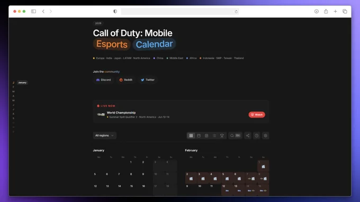Toggle the Safari sidebar icon
Viewport: 360px width, 202px height.
33,11
